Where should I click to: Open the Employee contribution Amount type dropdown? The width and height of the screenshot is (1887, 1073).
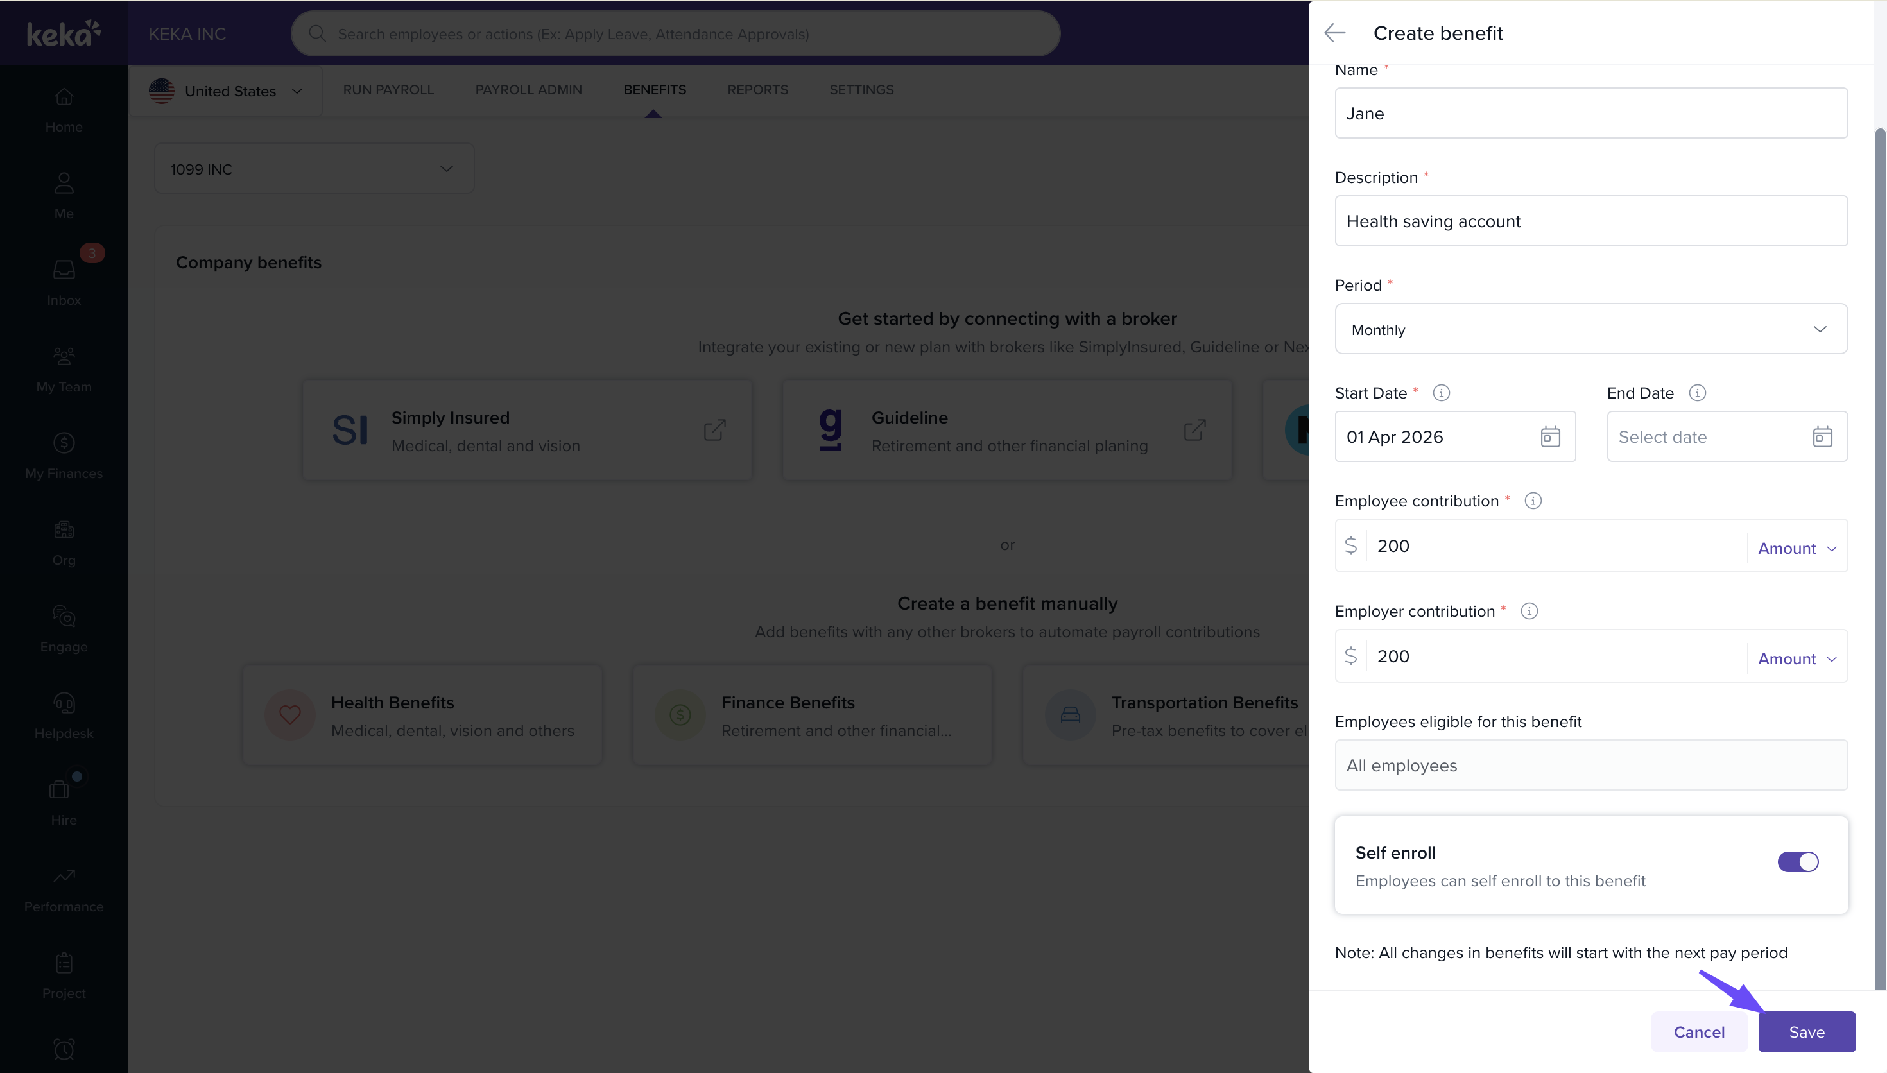click(1797, 548)
